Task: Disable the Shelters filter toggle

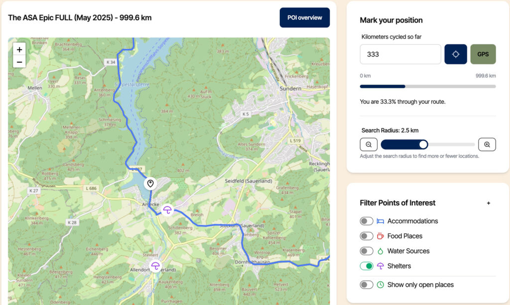Action: click(367, 266)
